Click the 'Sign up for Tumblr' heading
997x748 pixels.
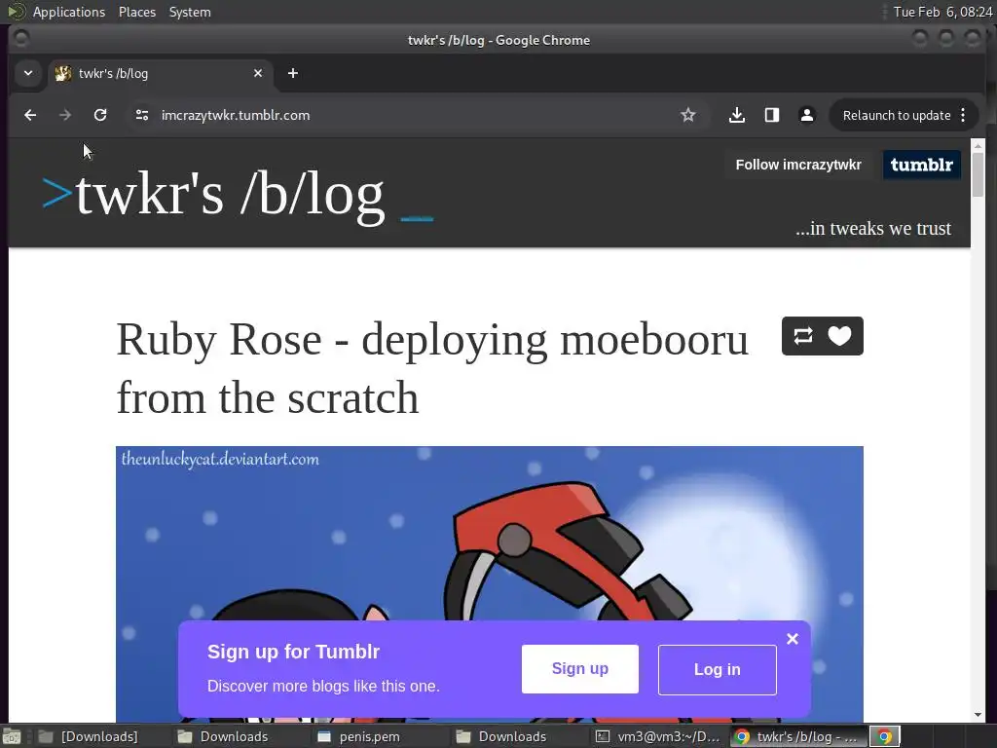tap(293, 652)
